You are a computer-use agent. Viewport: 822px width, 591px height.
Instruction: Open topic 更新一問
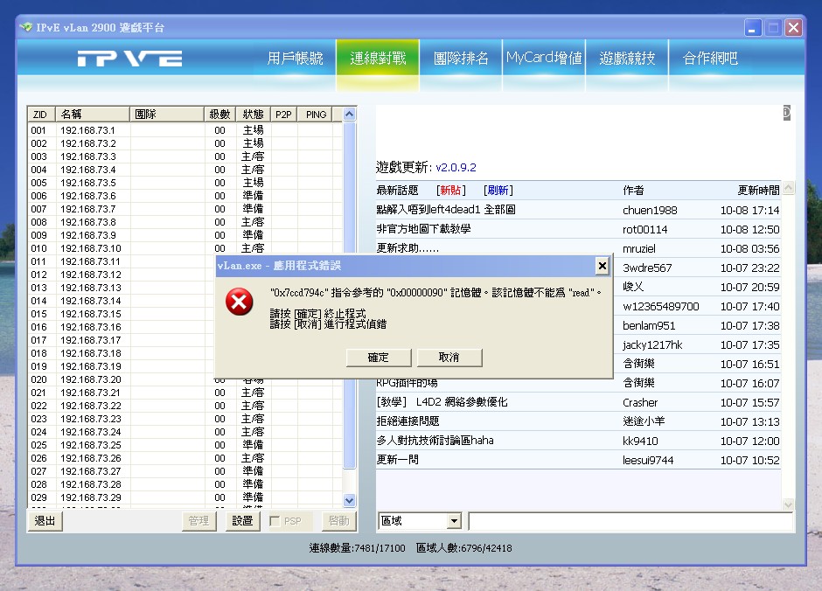coord(397,460)
